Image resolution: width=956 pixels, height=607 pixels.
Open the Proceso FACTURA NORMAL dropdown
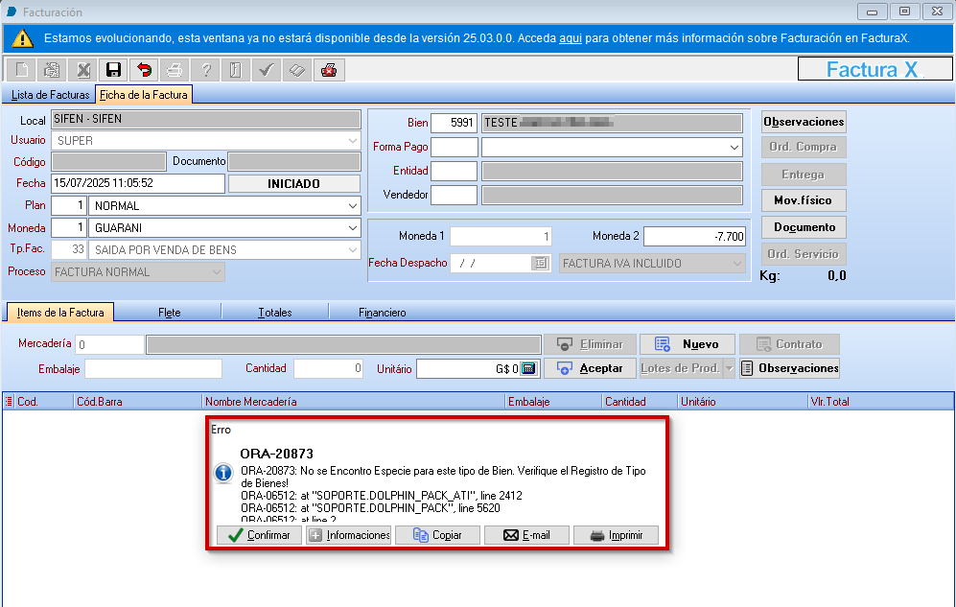coord(217,271)
